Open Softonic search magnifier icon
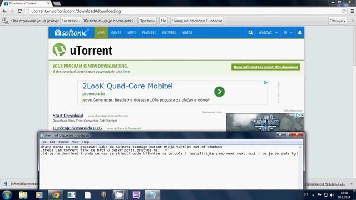Image resolution: width=356 pixels, height=200 pixels. click(250, 33)
